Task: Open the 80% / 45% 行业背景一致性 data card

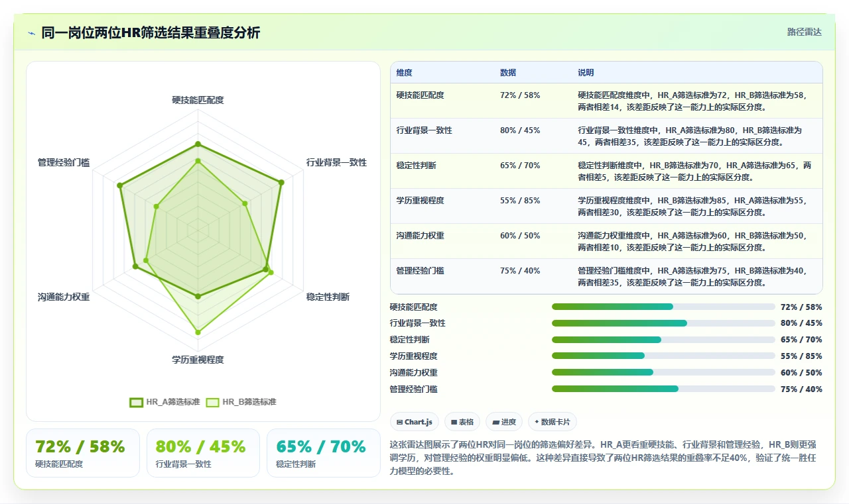Action: (203, 453)
